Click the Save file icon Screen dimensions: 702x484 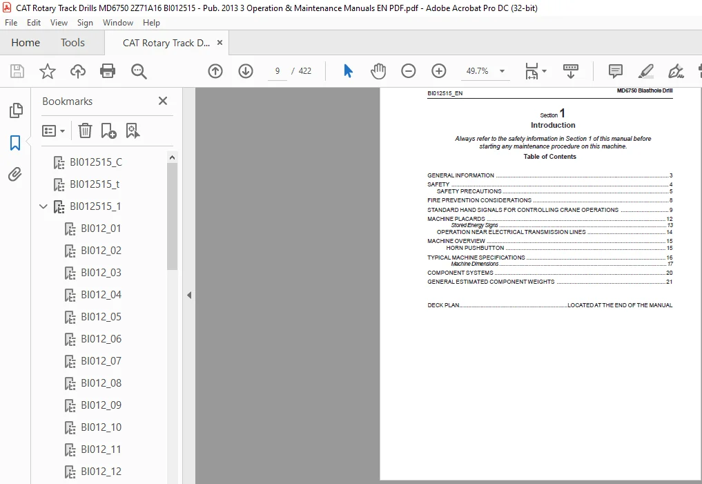tap(17, 71)
